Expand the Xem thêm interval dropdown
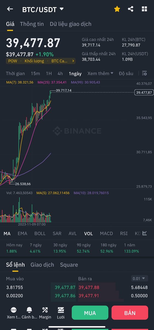154x330 pixels. pos(100,73)
